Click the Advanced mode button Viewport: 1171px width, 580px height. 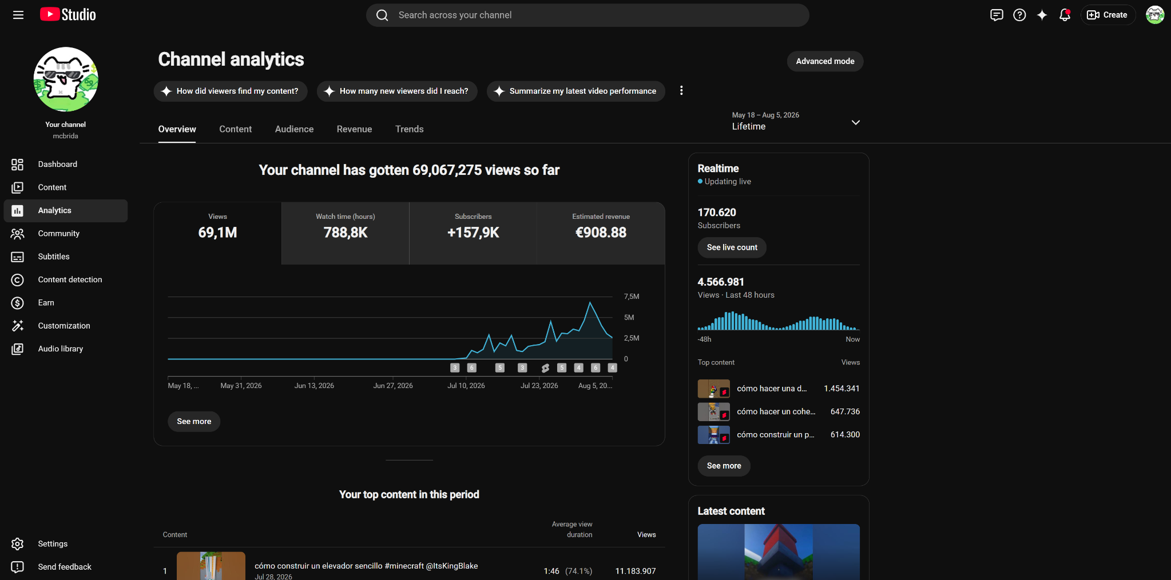pos(825,61)
